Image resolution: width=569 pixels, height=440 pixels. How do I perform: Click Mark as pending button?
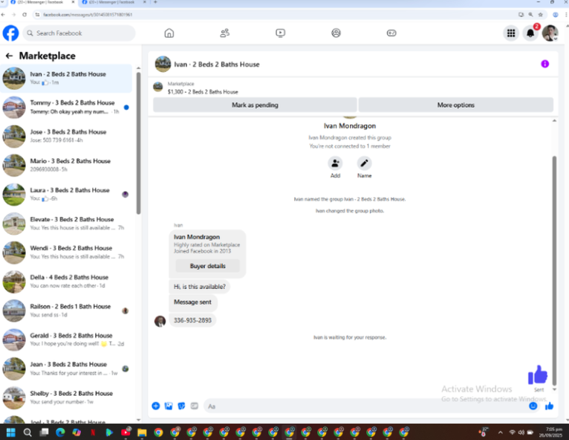(255, 105)
